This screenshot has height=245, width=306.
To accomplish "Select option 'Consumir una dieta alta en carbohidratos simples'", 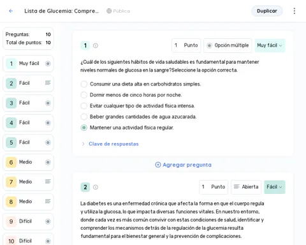I will pos(84,84).
